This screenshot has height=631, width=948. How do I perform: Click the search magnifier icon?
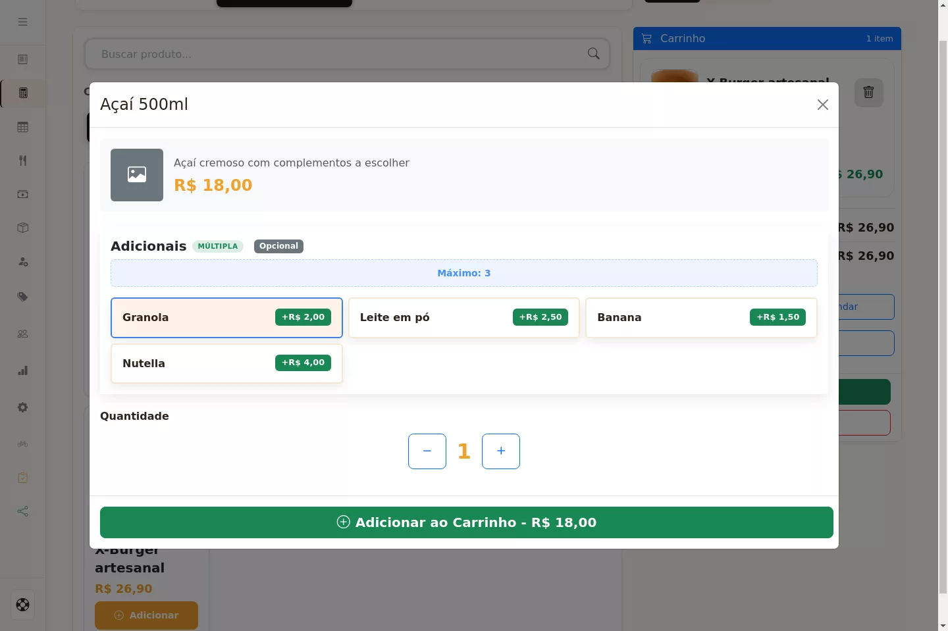point(593,54)
